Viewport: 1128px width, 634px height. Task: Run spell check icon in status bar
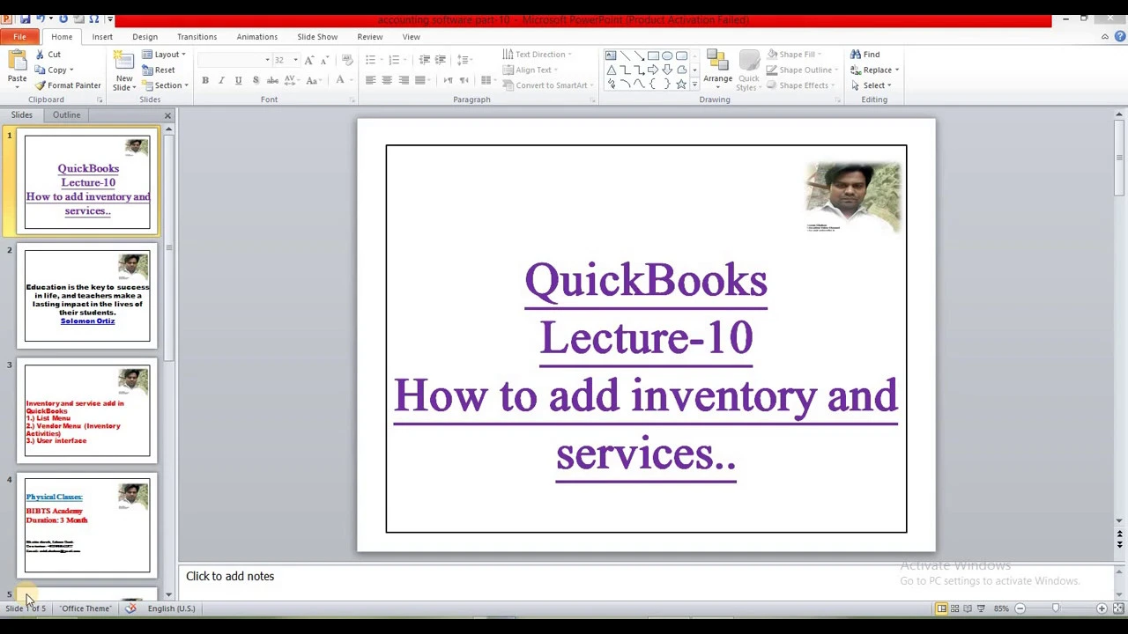[130, 608]
